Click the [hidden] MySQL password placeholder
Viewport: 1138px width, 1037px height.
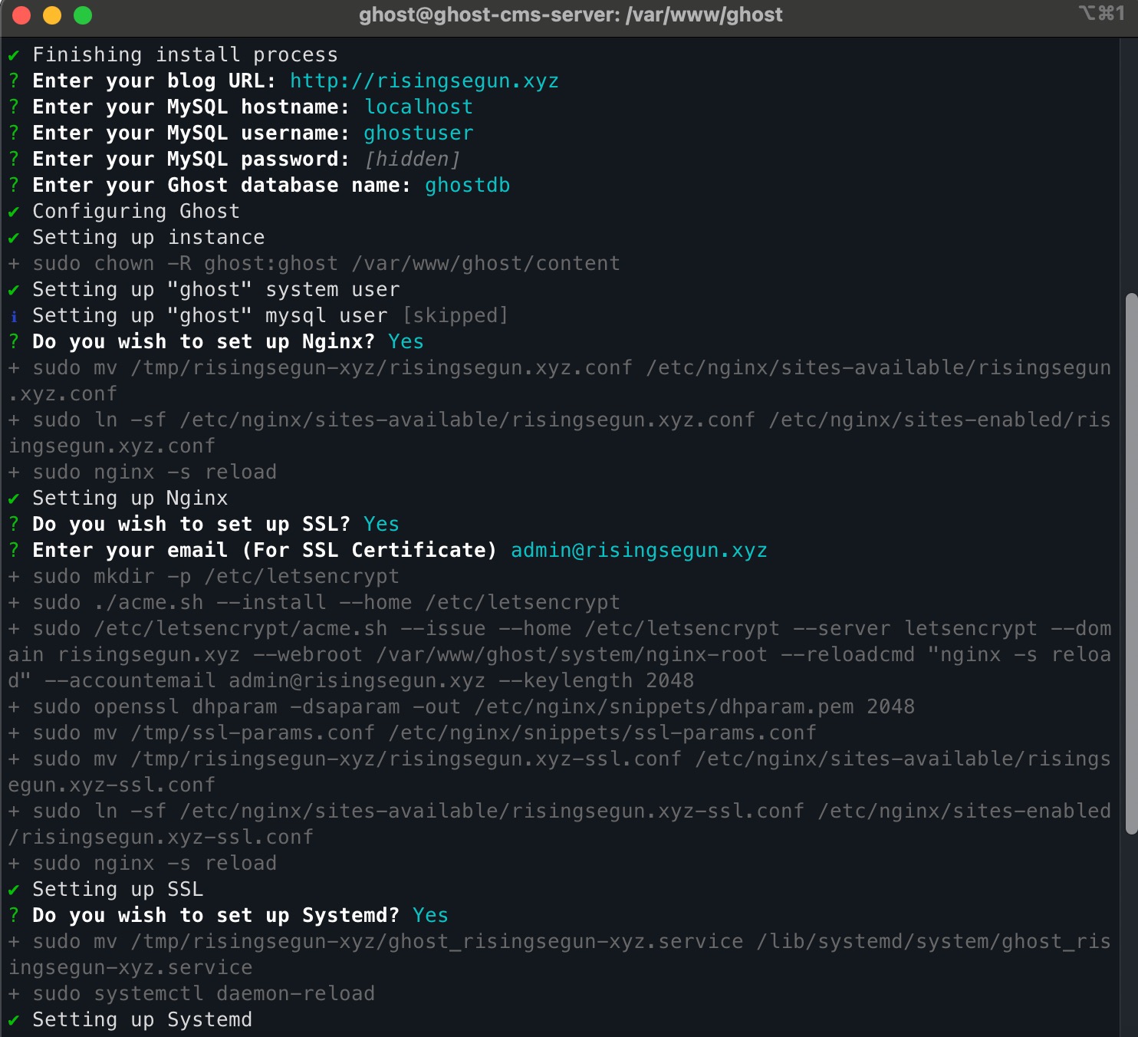click(413, 159)
